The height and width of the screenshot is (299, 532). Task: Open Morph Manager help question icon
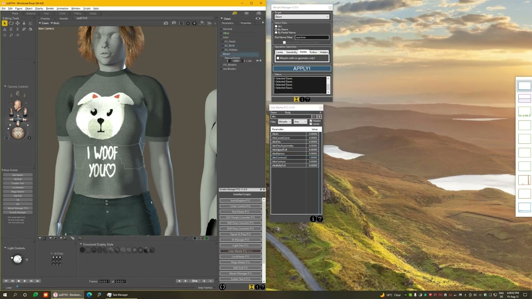click(308, 99)
